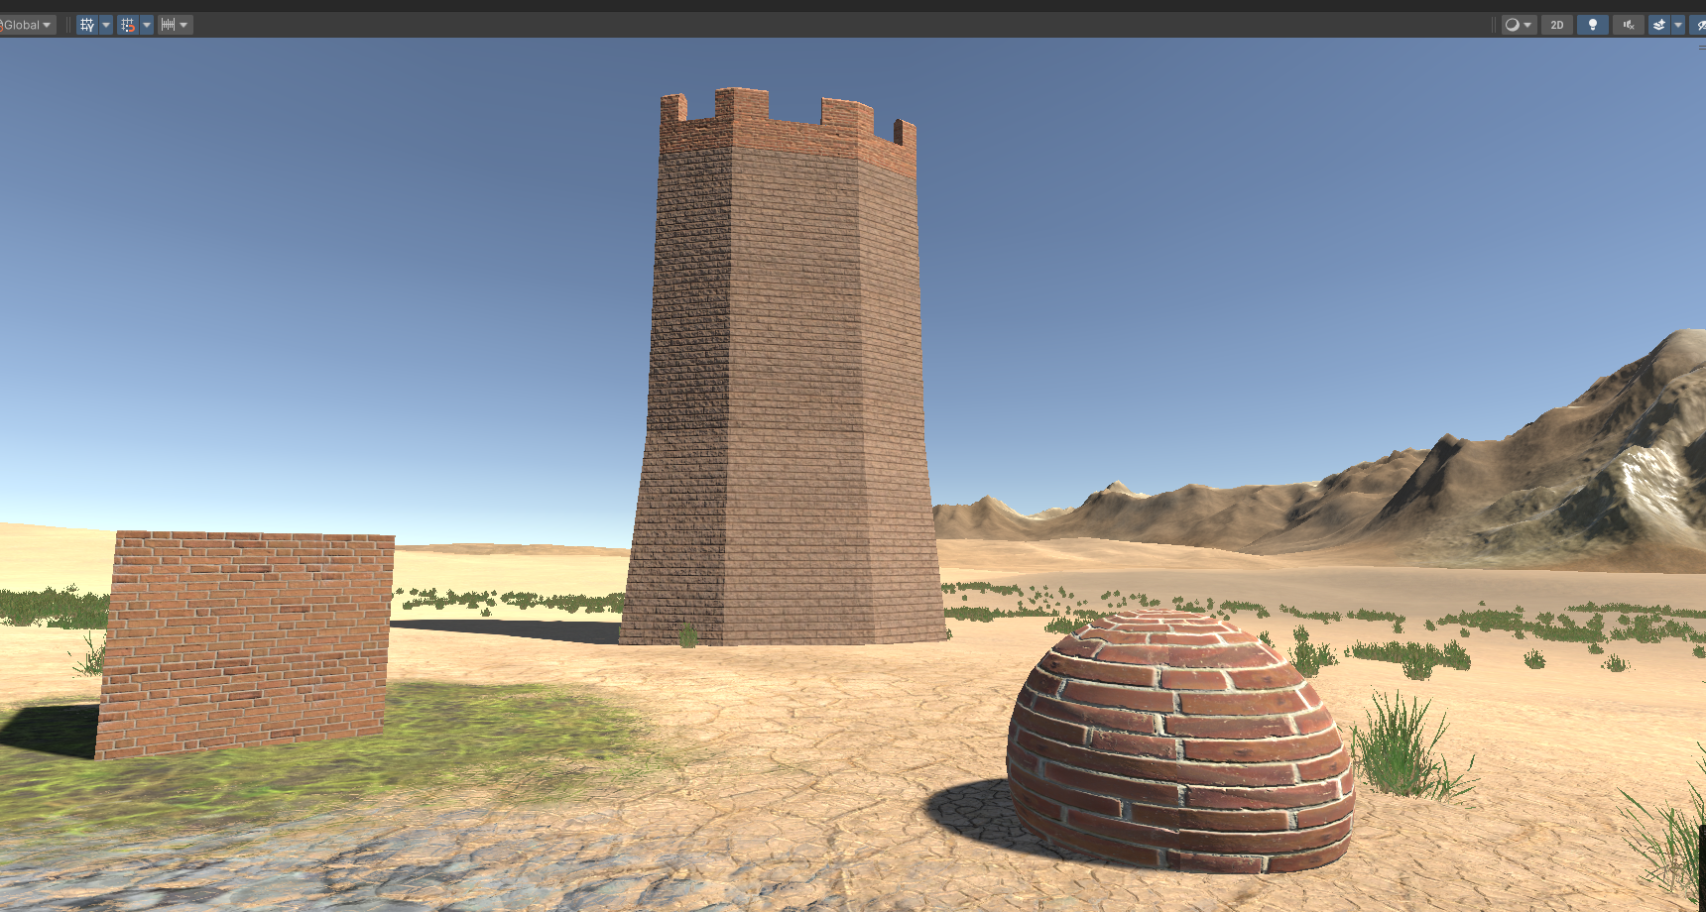Toggle grid visibility on Y axis
The image size is (1706, 912).
(87, 25)
